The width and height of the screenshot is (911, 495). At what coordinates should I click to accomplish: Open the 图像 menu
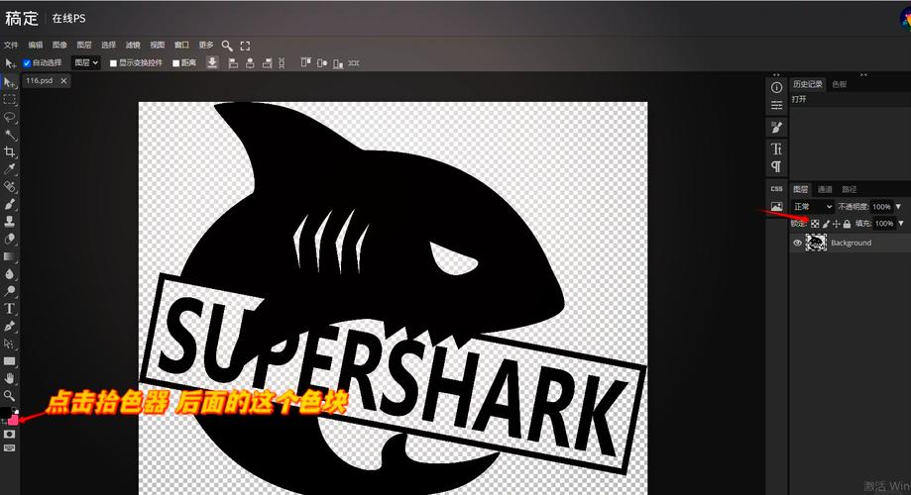59,46
